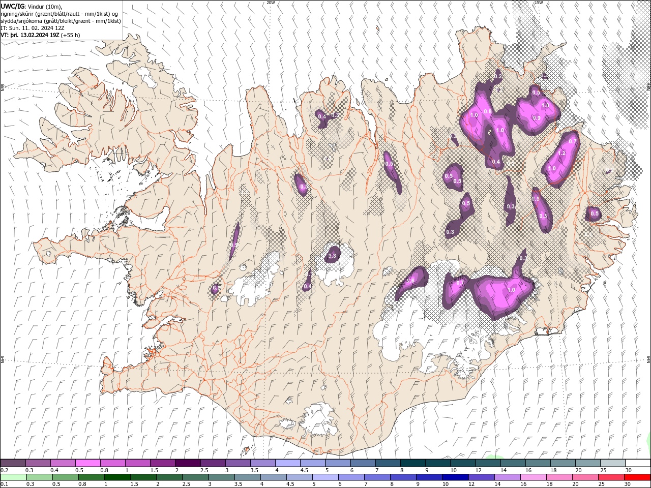Screen dimensions: 651x488
Task: Click the '(+55 h)' forecast offset text
Action: [x=70, y=35]
